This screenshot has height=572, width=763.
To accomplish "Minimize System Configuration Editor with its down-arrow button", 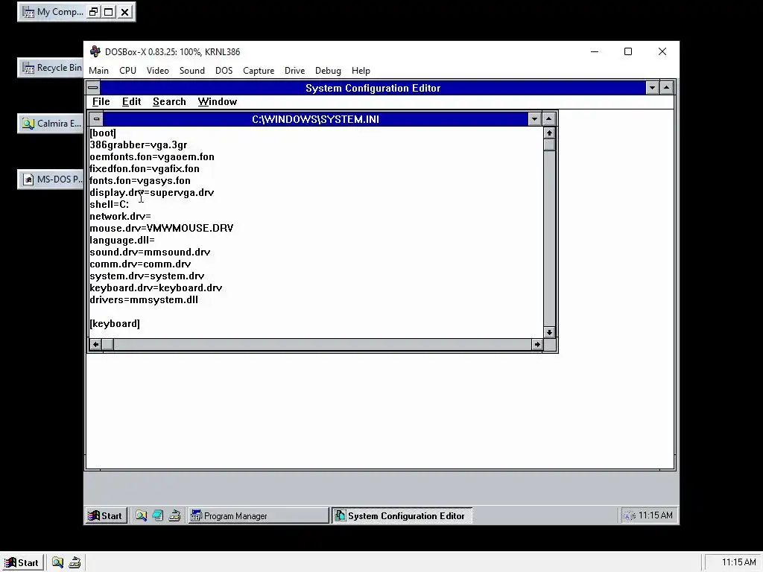I will tap(652, 88).
